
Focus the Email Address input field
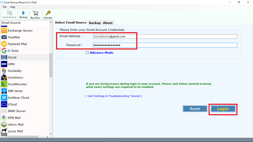[x=165, y=36]
